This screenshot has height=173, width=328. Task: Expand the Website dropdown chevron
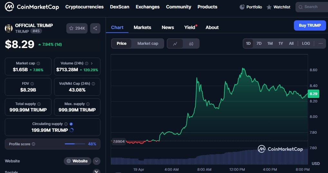tap(97, 161)
